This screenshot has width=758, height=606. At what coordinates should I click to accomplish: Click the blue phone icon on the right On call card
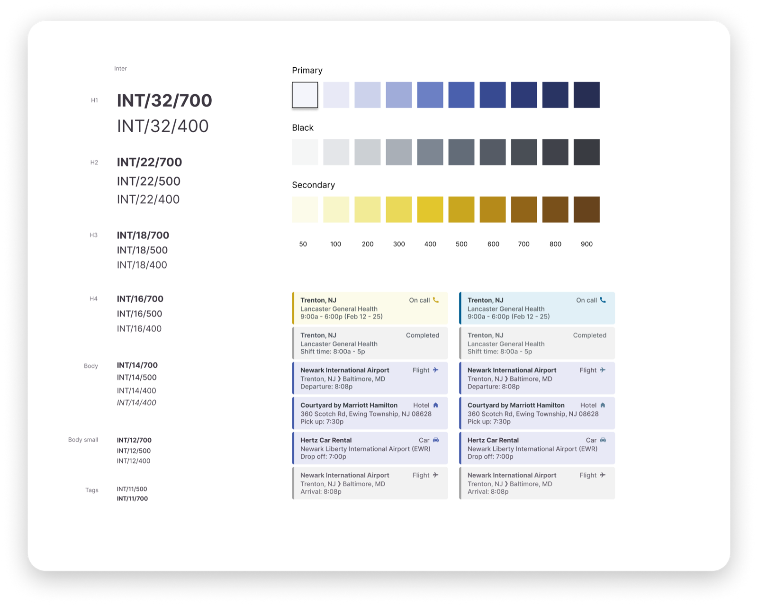pyautogui.click(x=603, y=300)
